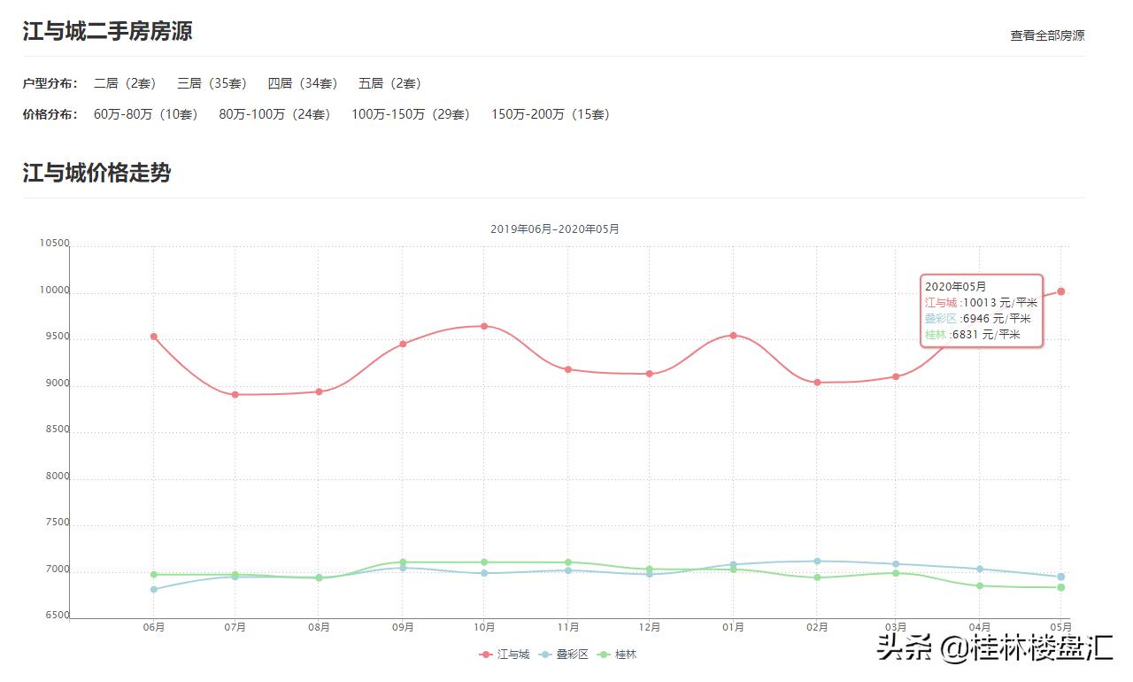1133x682 pixels.
Task: Open the 查看全部房源 link
Action: click(x=1047, y=35)
